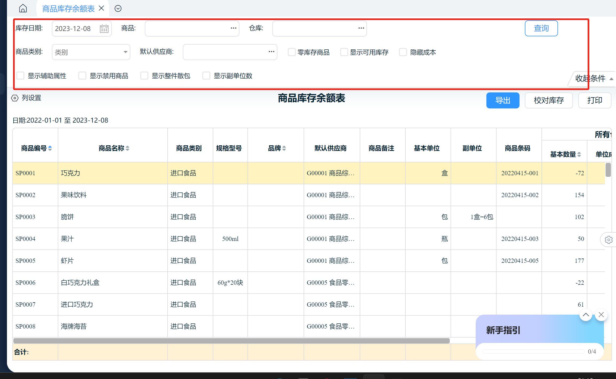The width and height of the screenshot is (616, 379).
Task: Click the 默认供应商 input field
Action: (230, 52)
